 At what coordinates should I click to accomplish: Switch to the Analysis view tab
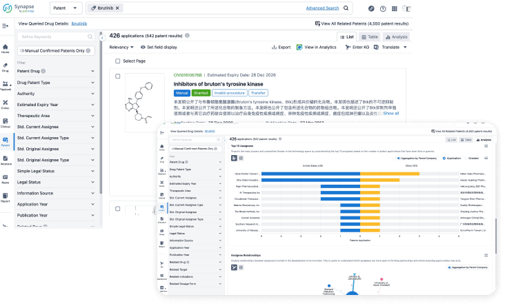[396, 37]
